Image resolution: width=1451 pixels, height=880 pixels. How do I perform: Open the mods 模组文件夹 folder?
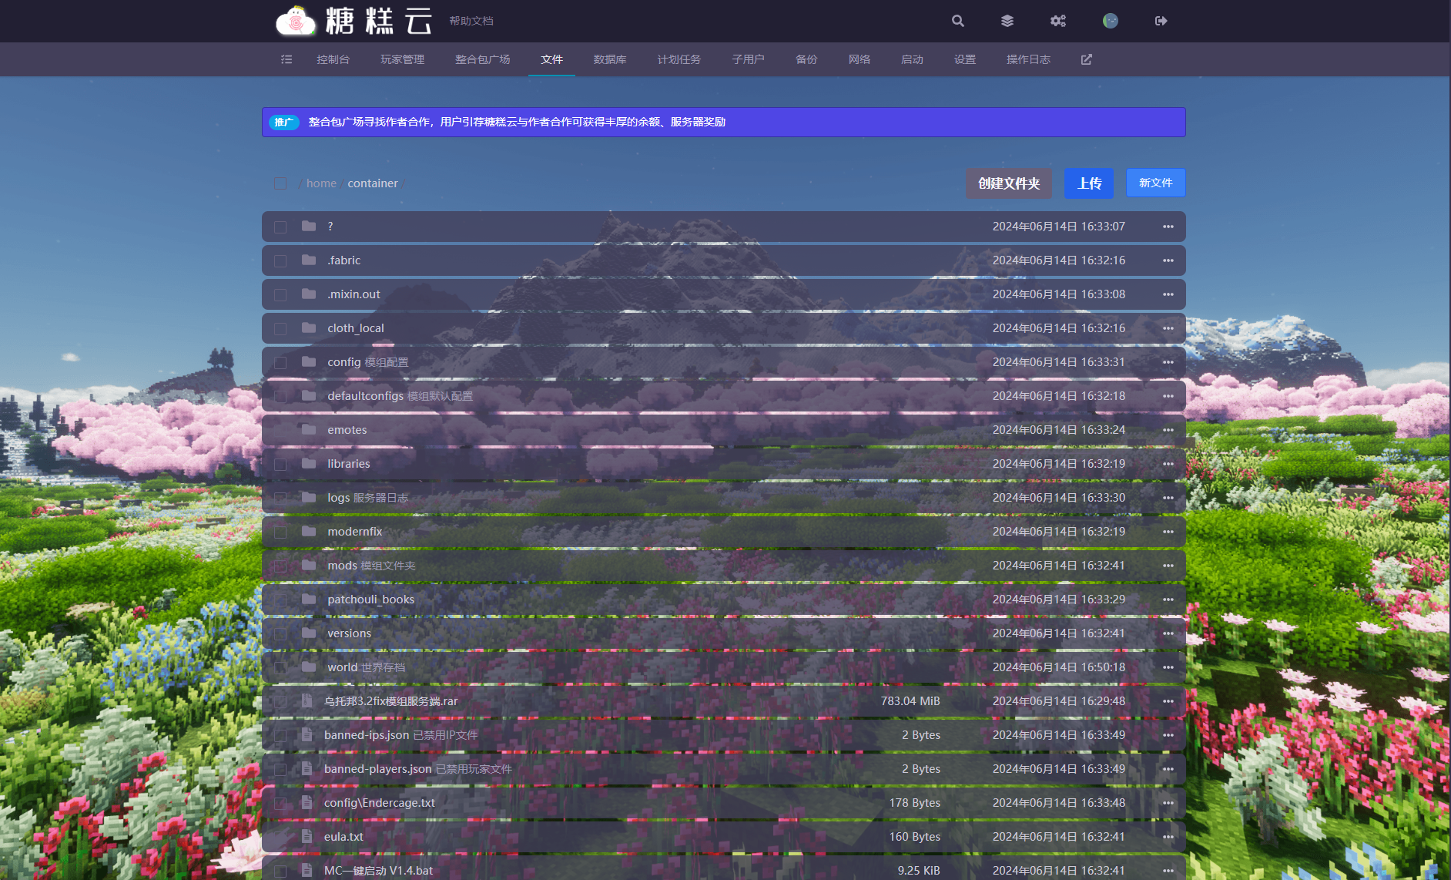point(724,566)
